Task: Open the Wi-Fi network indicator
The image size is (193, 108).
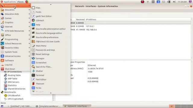Action: 148,2
